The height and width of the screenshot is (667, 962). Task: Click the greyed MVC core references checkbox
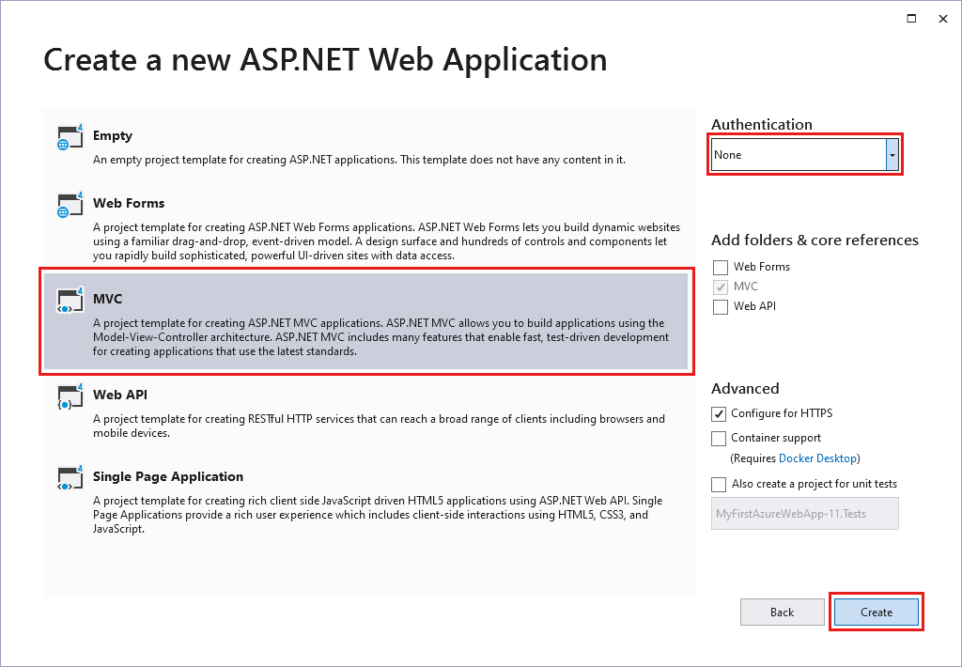(x=721, y=287)
